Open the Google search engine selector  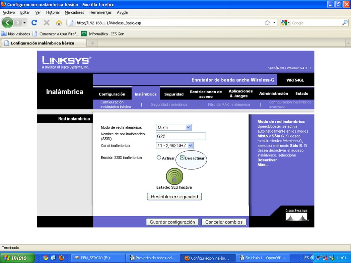285,23
